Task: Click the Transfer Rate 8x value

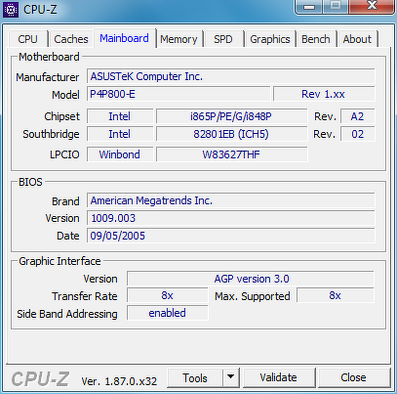Action: [167, 295]
